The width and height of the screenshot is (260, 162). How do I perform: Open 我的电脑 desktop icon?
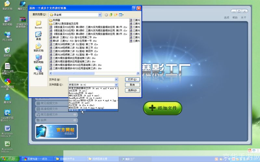tap(7, 21)
